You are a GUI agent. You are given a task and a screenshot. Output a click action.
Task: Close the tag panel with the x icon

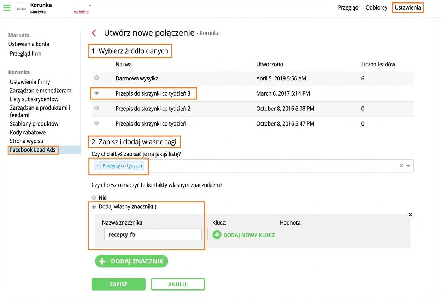[410, 214]
